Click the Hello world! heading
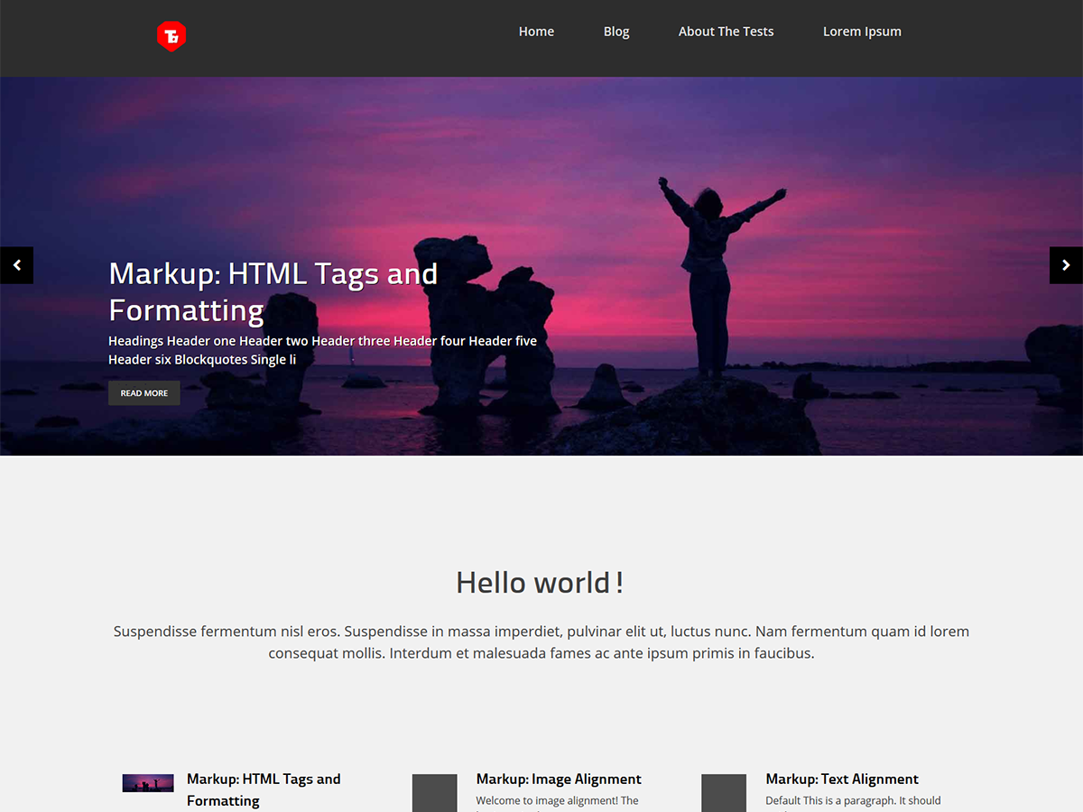The image size is (1083, 812). pyautogui.click(x=540, y=583)
